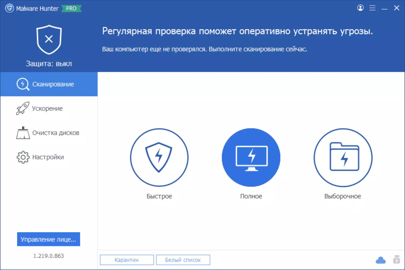Open the hamburger menu in title bar
The image size is (405, 270).
coord(372,8)
